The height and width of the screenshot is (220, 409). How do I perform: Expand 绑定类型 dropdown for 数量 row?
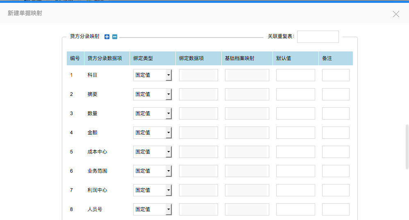152,113
